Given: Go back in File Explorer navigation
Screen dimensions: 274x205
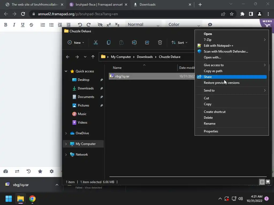Looking at the screenshot, I should (68, 57).
